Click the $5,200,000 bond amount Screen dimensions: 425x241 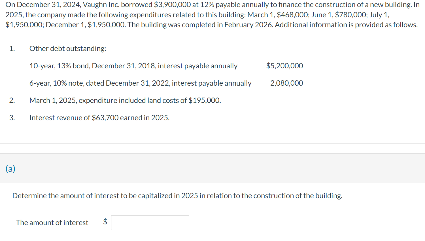tap(284, 65)
